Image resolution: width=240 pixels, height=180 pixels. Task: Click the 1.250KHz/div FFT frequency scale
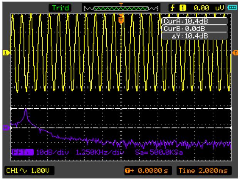tap(100, 152)
